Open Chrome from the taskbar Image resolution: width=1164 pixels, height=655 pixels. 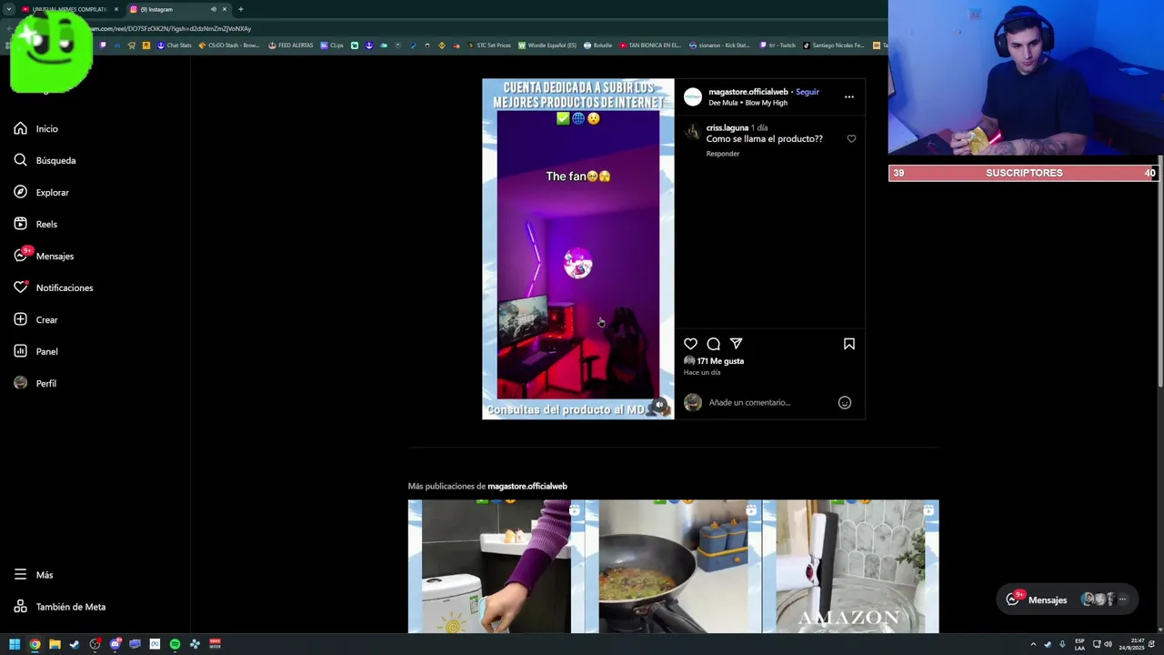click(35, 644)
